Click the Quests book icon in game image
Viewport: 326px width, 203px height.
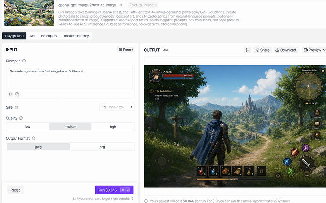tap(317, 124)
